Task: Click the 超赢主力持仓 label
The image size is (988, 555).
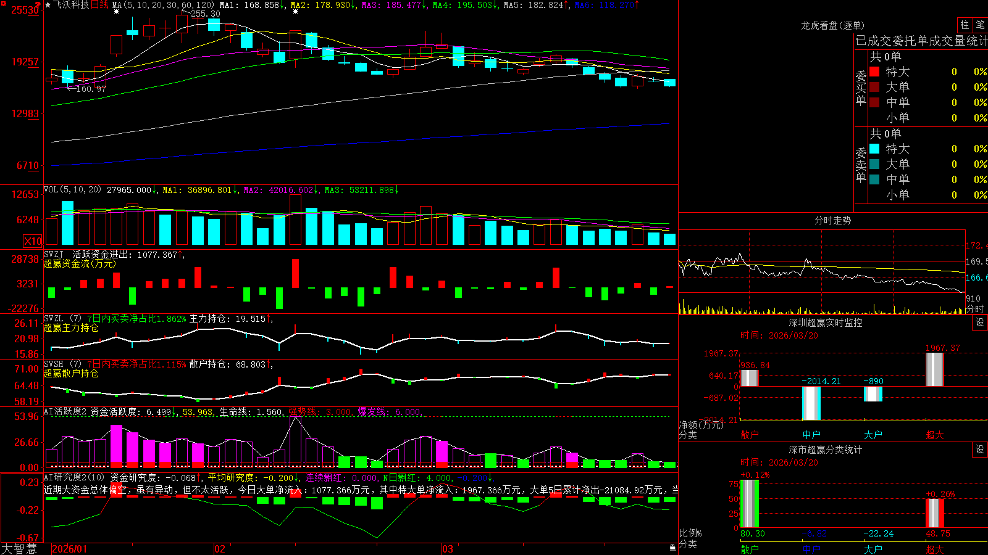Action: coord(71,327)
